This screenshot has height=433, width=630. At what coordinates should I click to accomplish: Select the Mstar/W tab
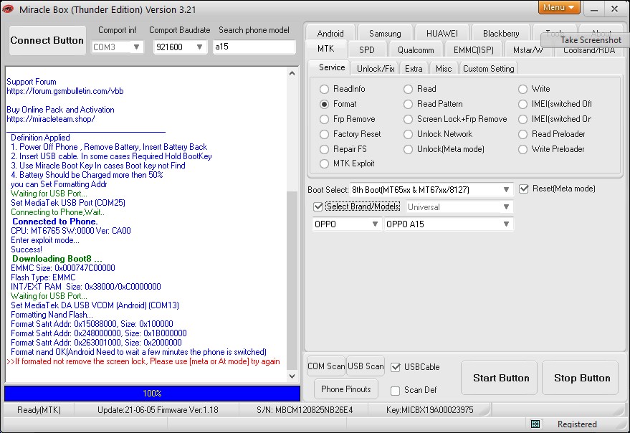coord(528,50)
